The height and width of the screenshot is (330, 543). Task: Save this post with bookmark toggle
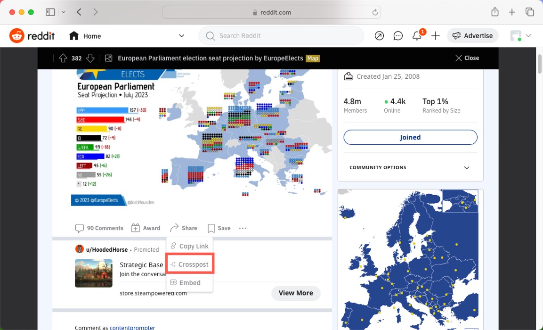click(219, 228)
